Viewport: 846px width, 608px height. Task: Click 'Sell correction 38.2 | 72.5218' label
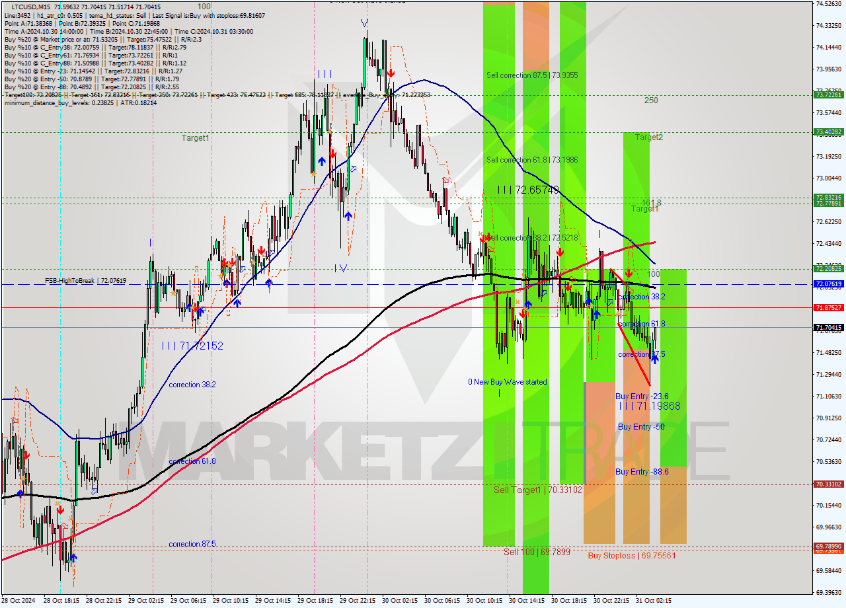[532, 238]
